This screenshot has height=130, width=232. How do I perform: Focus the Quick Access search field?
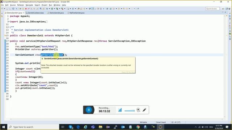[x=212, y=9]
